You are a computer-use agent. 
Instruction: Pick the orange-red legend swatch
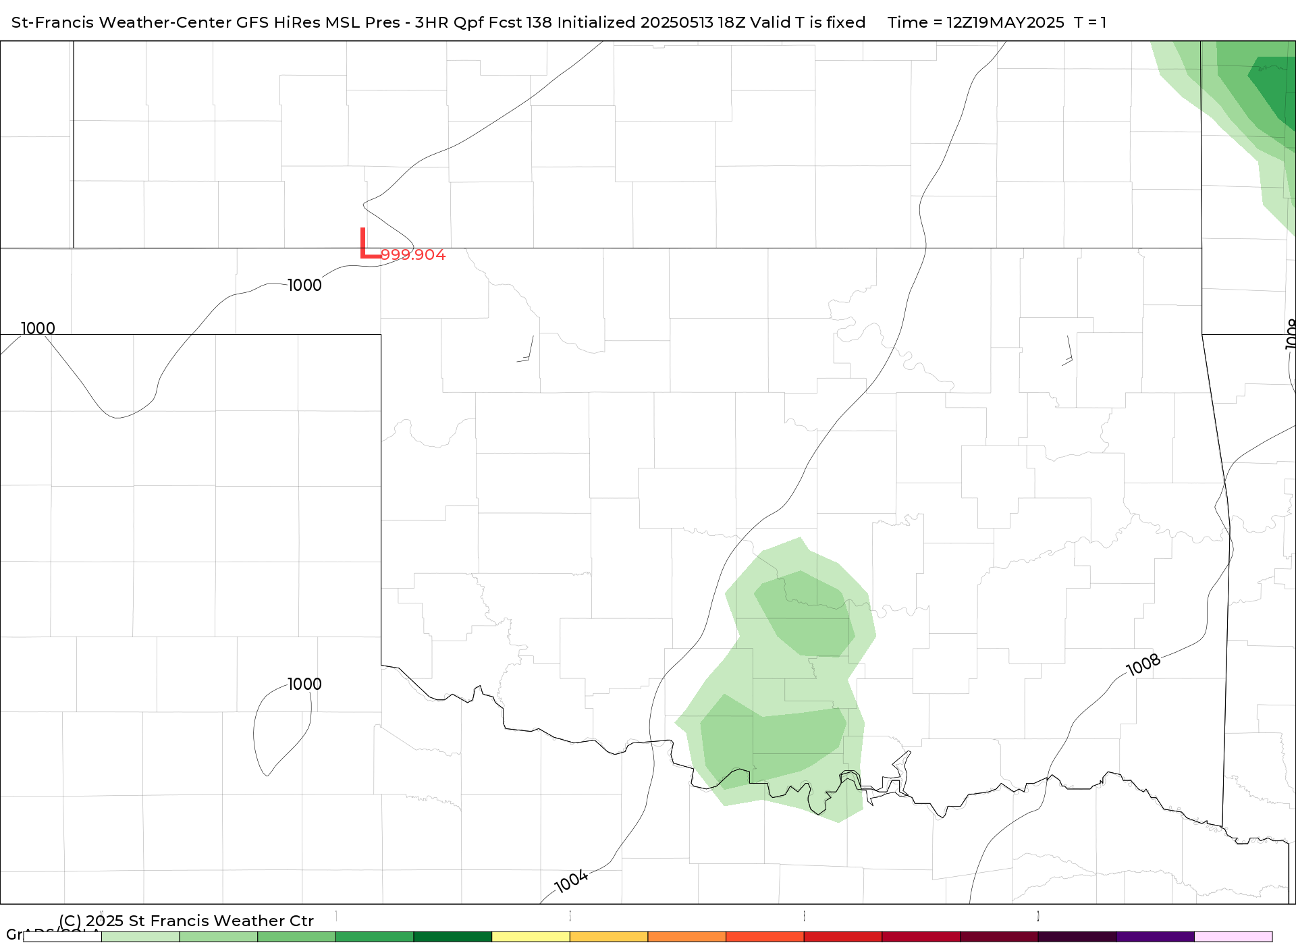tap(765, 937)
